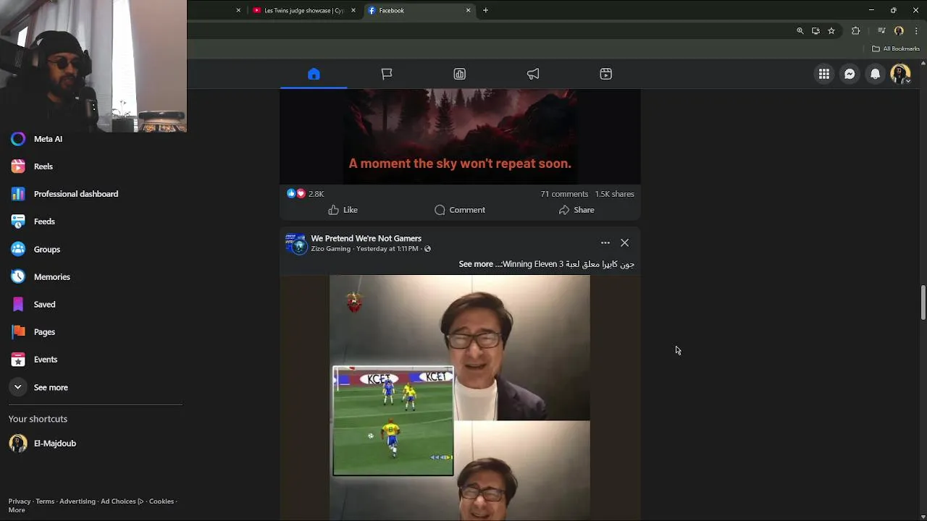Viewport: 927px width, 521px height.
Task: Open the 1.5K shares link
Action: click(614, 194)
